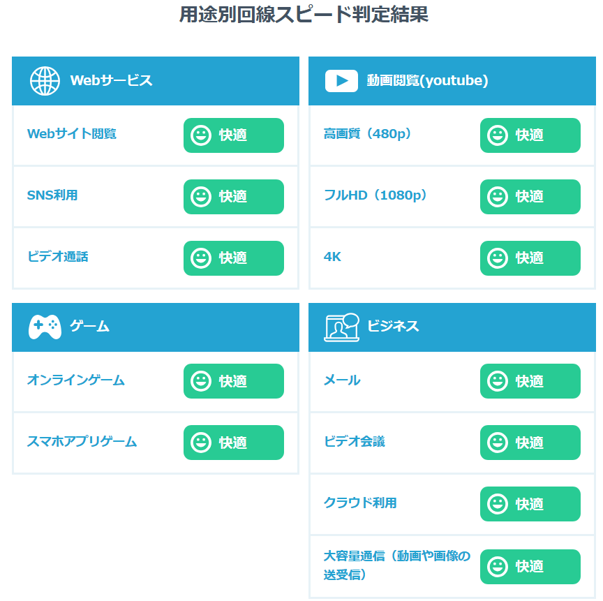Click the play icon beside 動画閲覧(youtube)

[x=341, y=80]
